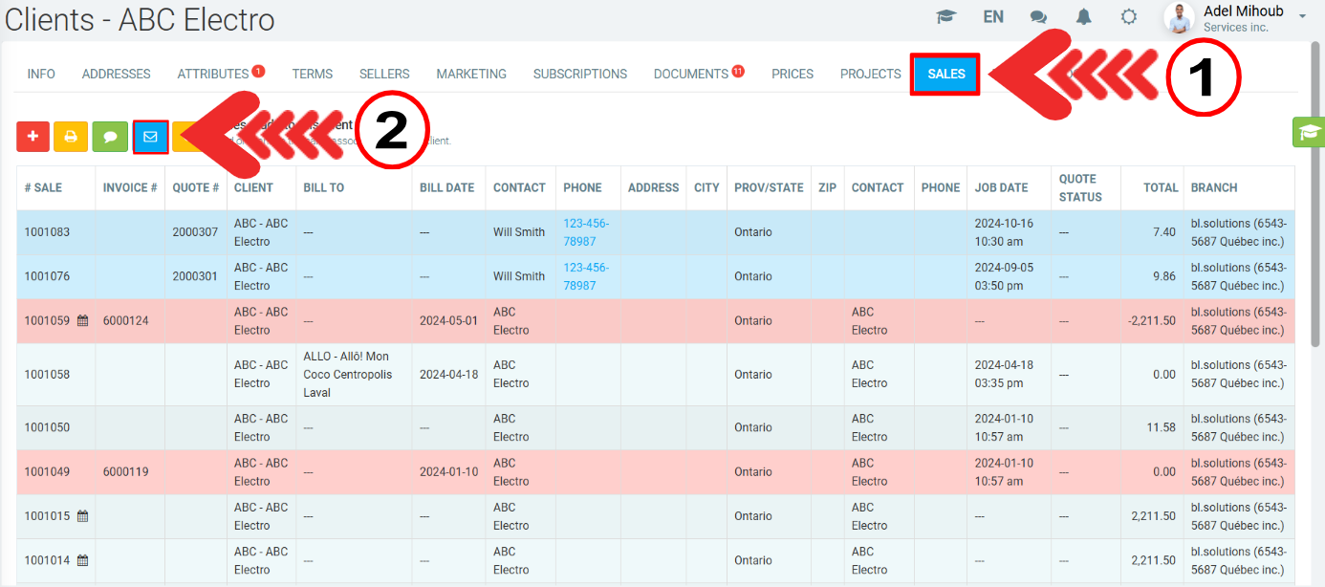Expand the Adel Mihoub user menu arrow
This screenshot has height=587, width=1325.
point(1302,16)
